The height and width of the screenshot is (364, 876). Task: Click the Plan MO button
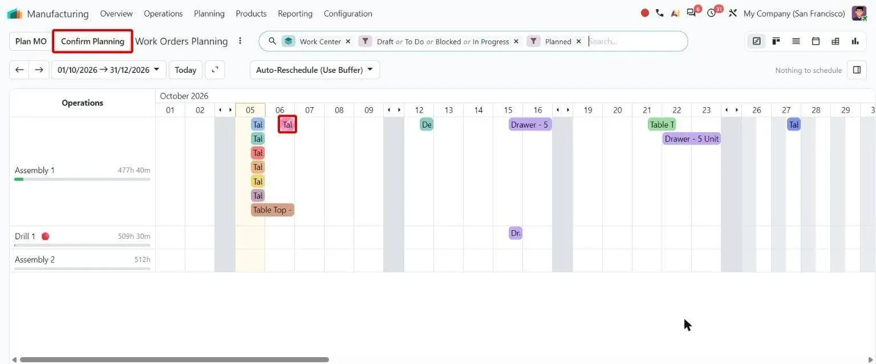[x=31, y=41]
